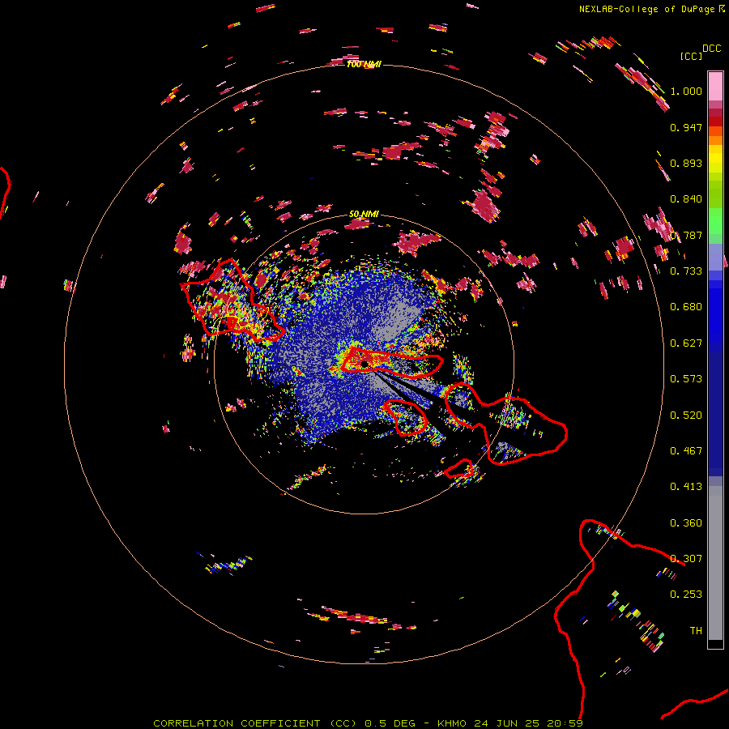Click the gray lower section of color bar
729x729 pixels.
point(715,563)
